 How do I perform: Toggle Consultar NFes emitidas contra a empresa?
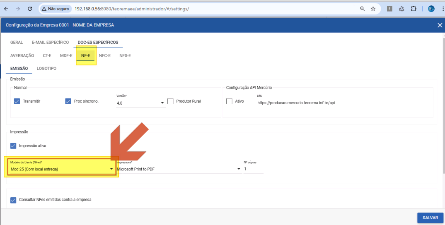[x=13, y=200]
